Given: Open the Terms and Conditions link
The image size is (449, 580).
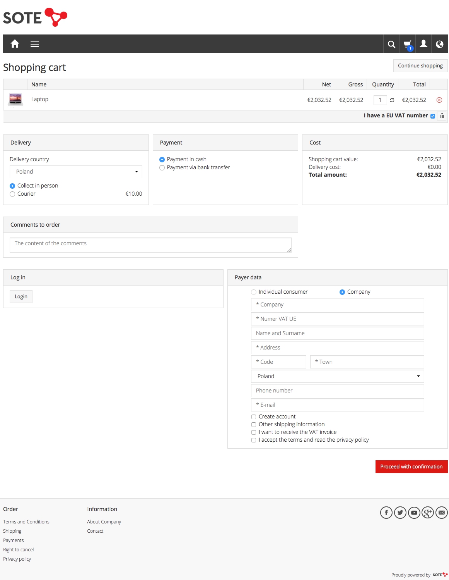Looking at the screenshot, I should (26, 522).
